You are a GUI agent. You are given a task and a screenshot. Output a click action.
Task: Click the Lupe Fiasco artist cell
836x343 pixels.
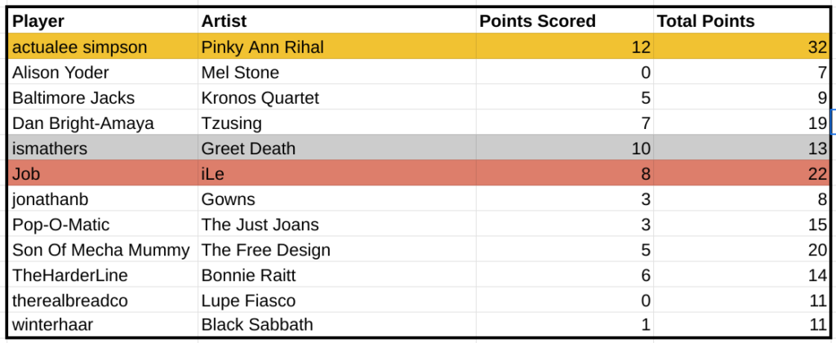point(336,301)
